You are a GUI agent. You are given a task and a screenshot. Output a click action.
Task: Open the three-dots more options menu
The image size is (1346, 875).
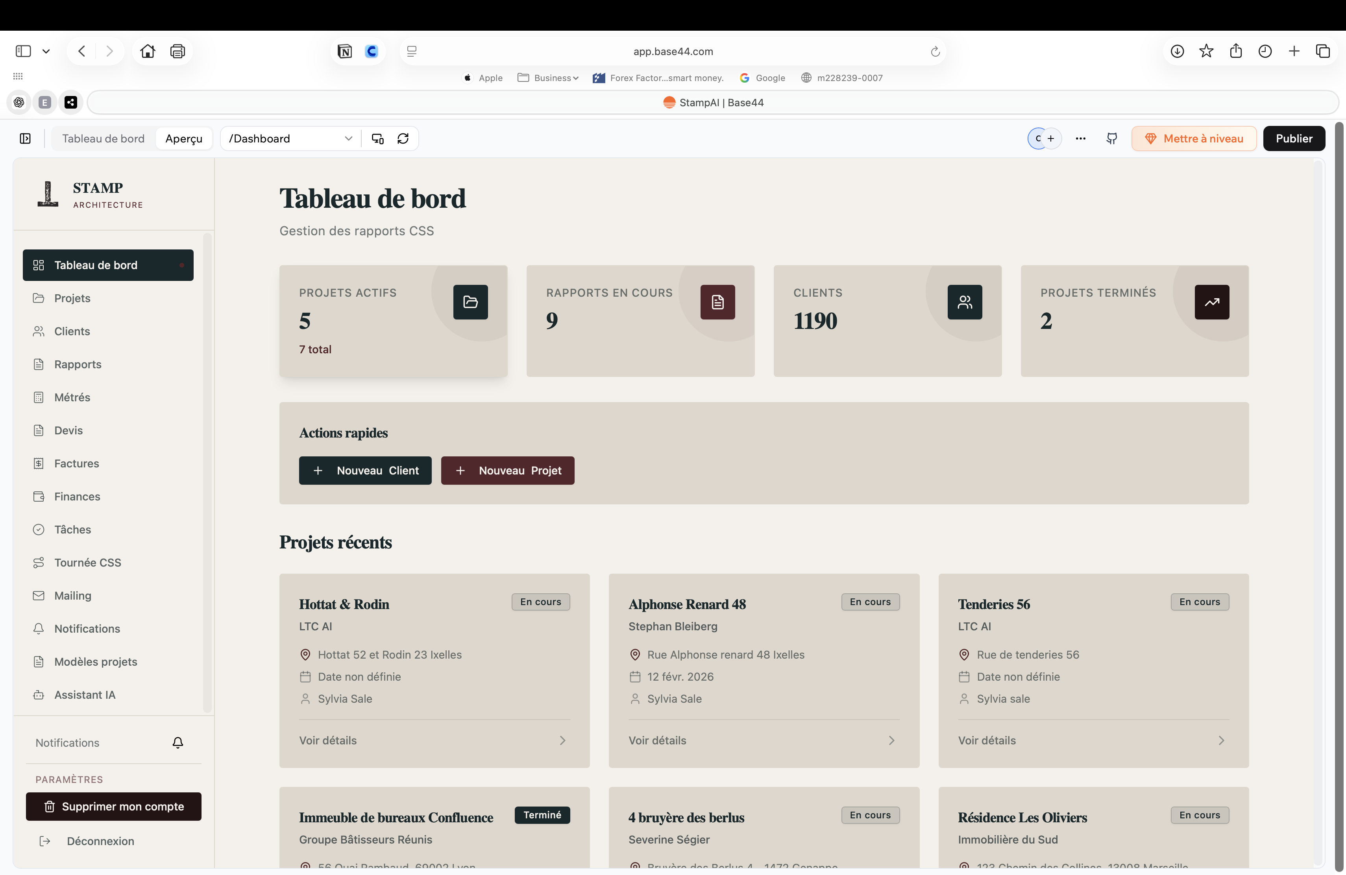(1081, 138)
